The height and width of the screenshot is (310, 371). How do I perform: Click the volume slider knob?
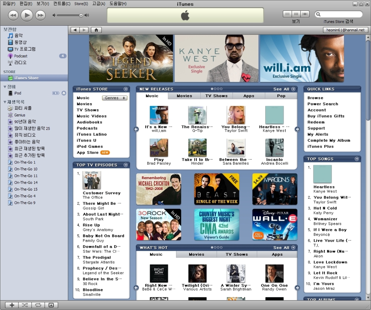[81, 15]
